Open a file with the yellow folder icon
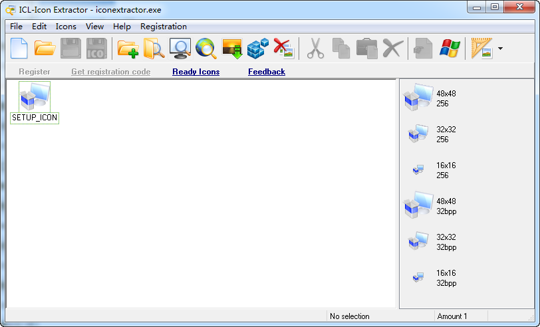Image resolution: width=540 pixels, height=327 pixels. (45, 49)
